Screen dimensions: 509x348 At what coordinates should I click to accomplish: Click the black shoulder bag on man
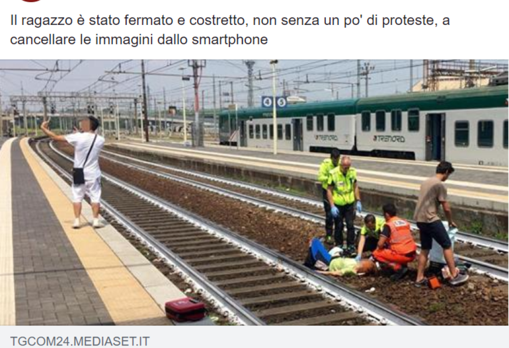(x=79, y=175)
